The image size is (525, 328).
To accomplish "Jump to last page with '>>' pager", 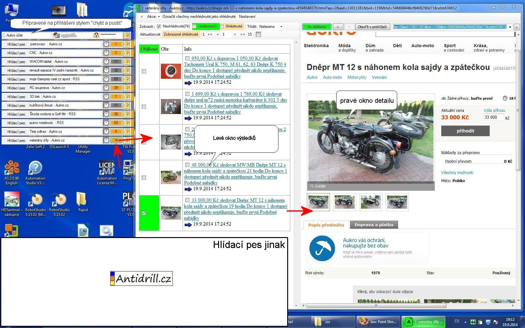I will (x=242, y=34).
